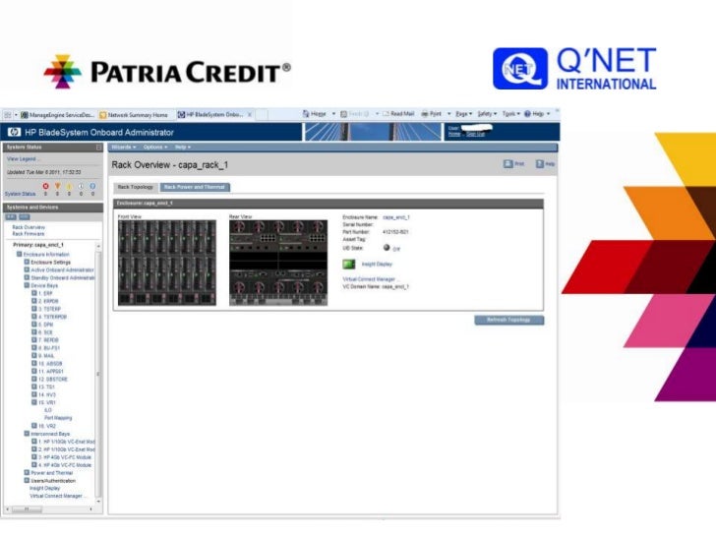Collapse the Device Bays tree node
716x537 pixels.
27,285
